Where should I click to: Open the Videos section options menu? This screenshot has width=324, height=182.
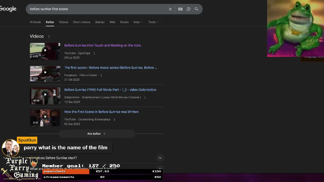(x=49, y=36)
